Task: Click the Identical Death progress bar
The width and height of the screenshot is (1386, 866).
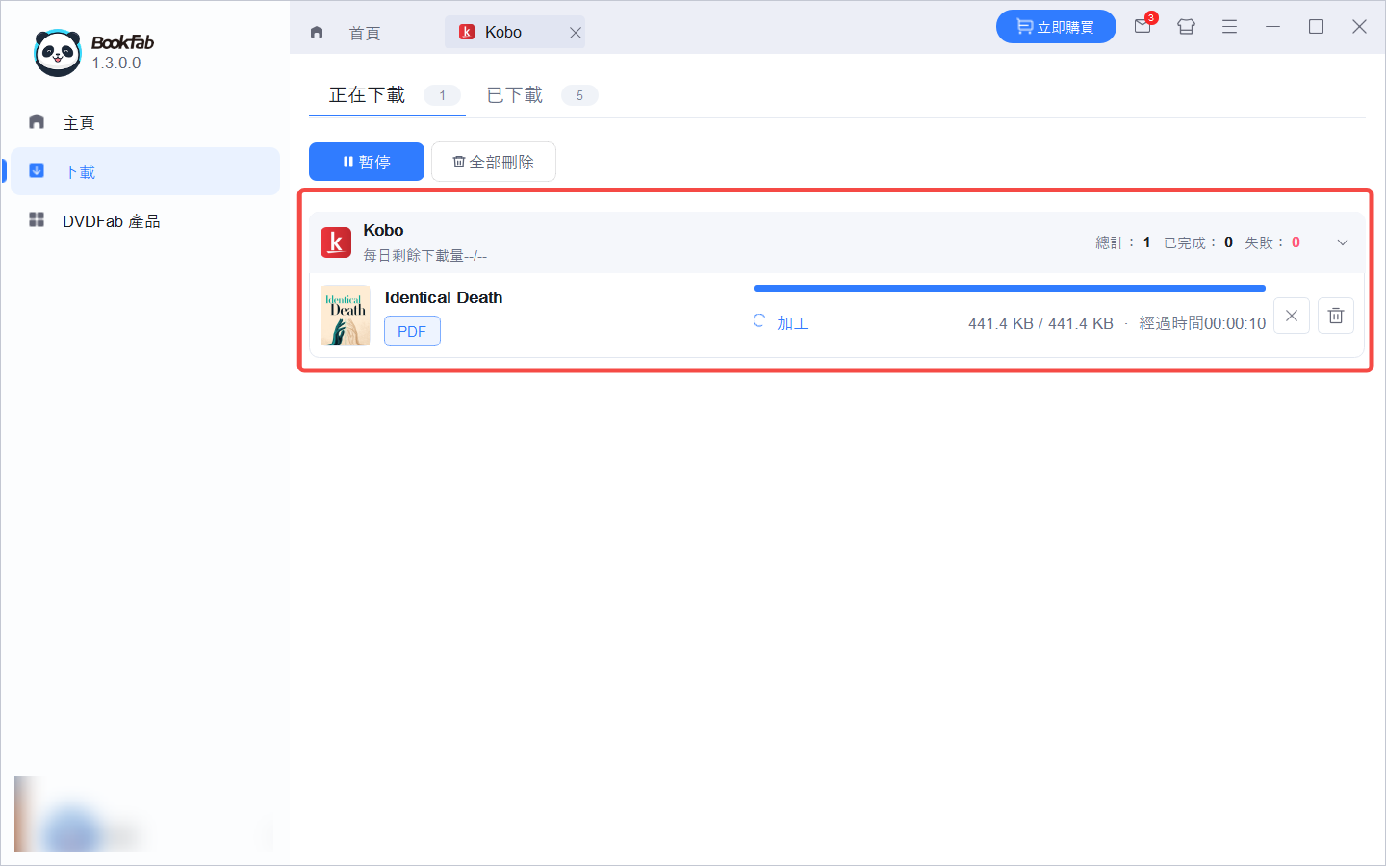Action: [x=1010, y=288]
